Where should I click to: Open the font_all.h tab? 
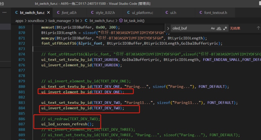pyautogui.click(x=69, y=13)
